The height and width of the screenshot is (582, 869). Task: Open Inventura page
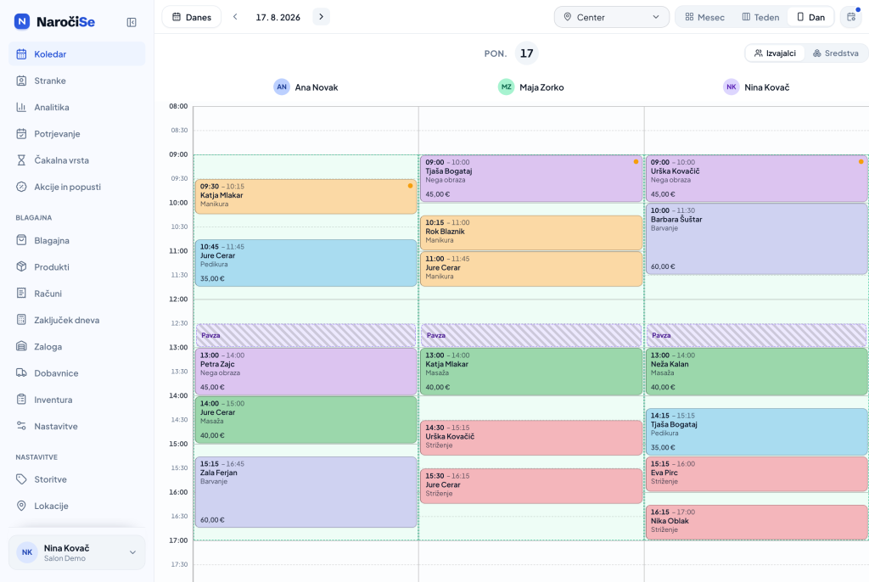point(77,400)
